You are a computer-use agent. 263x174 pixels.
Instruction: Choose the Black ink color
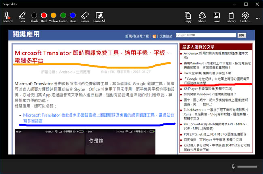34,17
